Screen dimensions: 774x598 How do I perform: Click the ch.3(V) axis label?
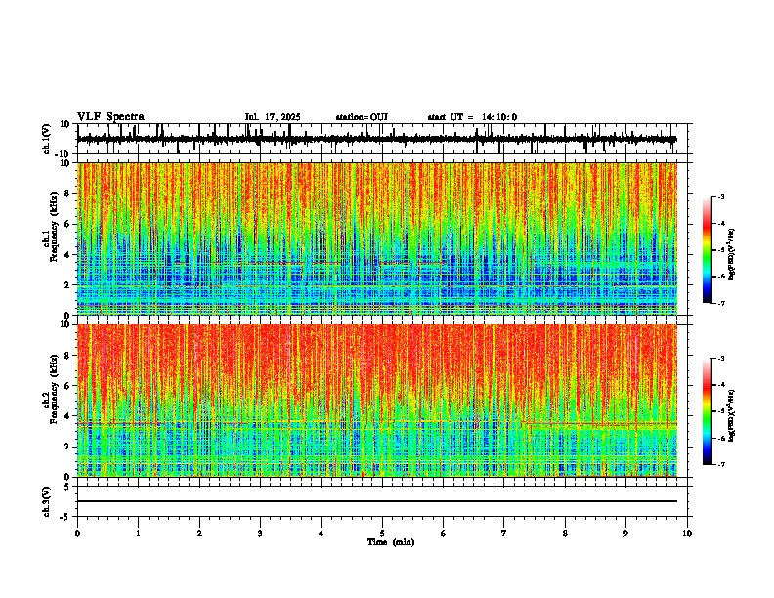coord(47,501)
